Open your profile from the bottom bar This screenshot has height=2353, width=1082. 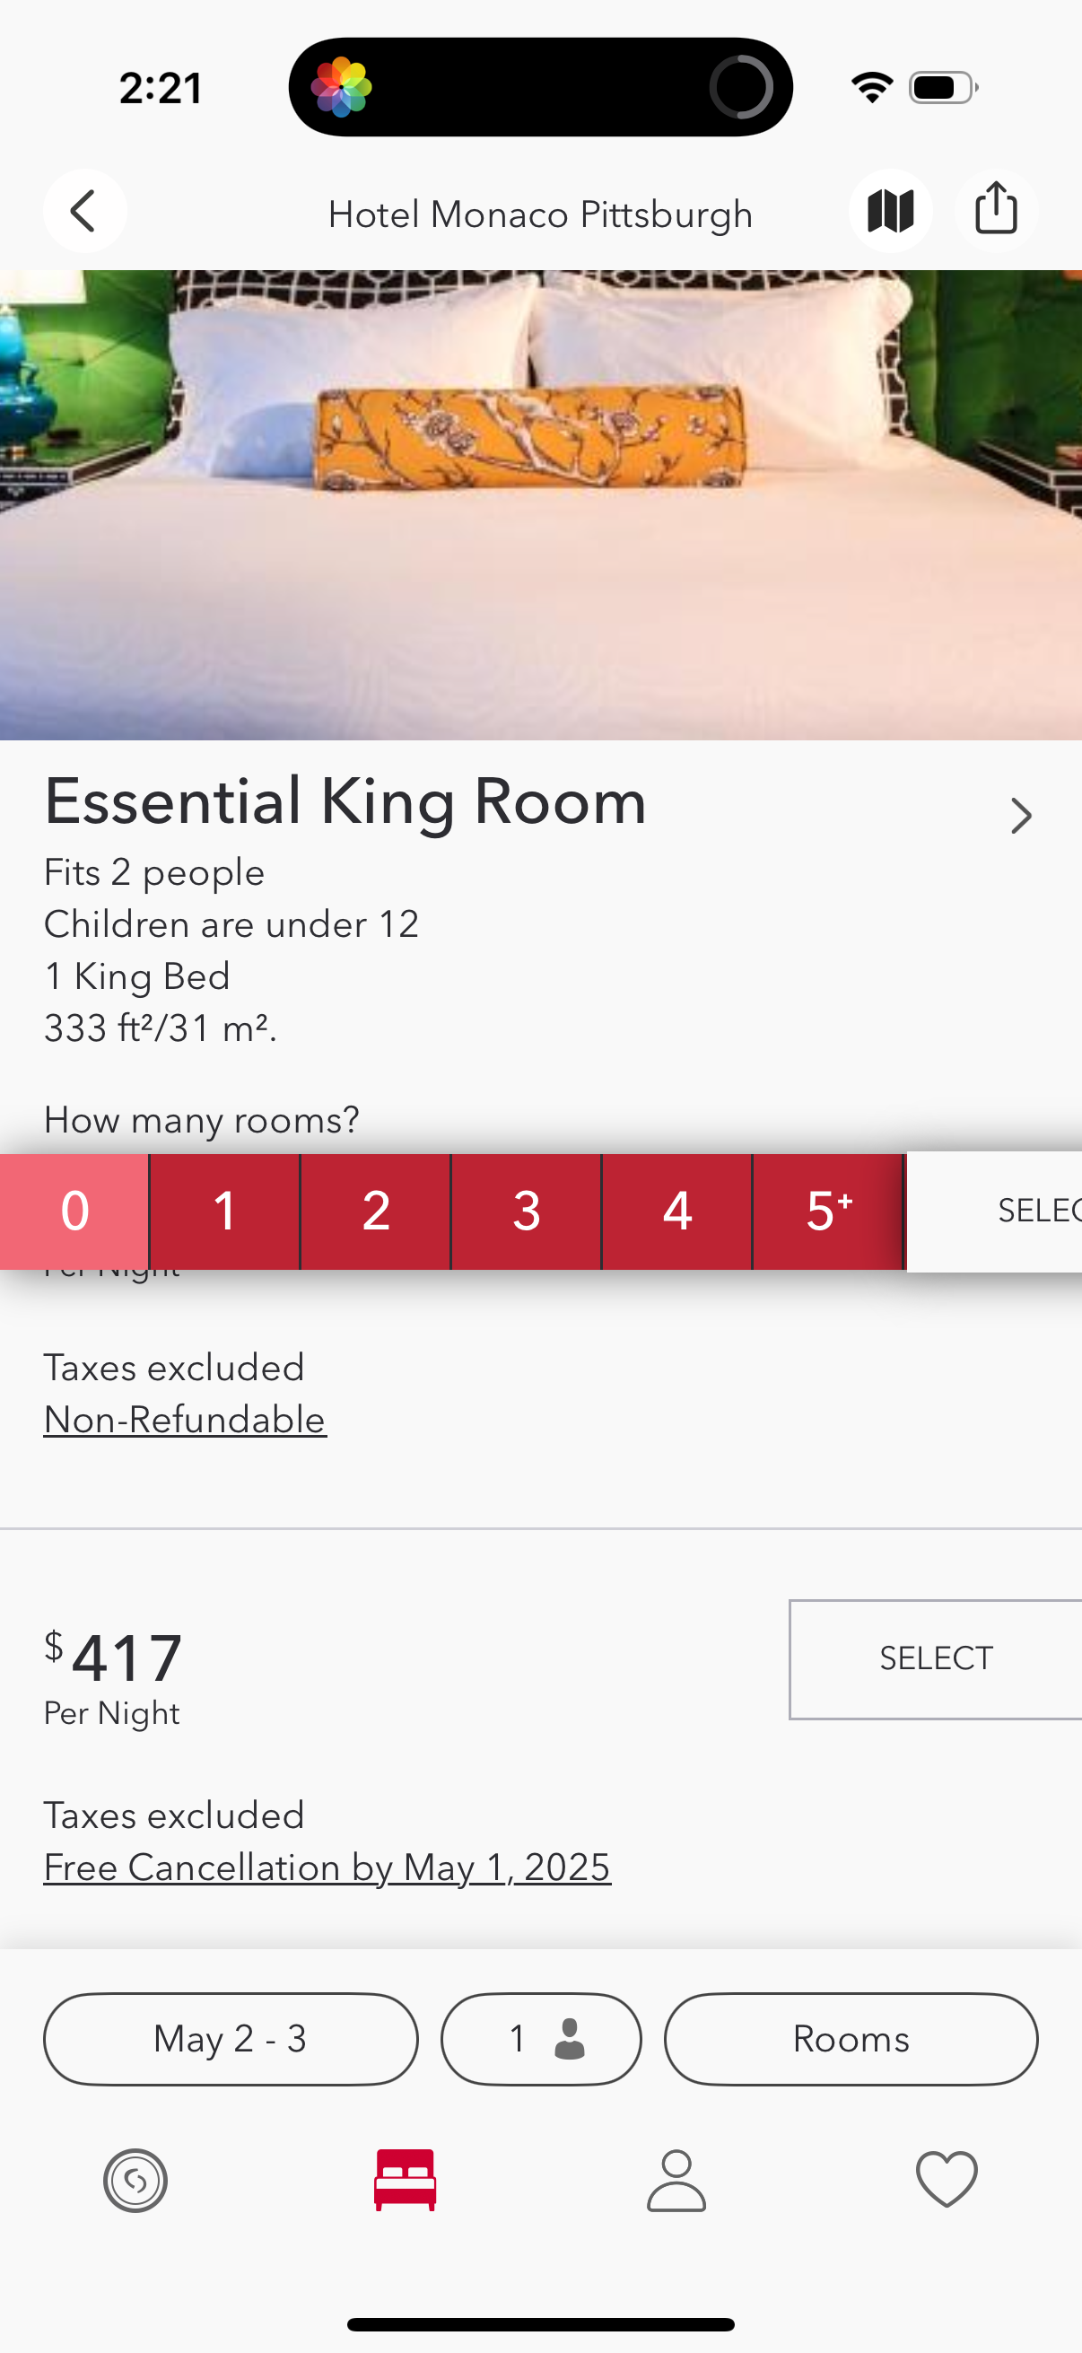click(676, 2180)
